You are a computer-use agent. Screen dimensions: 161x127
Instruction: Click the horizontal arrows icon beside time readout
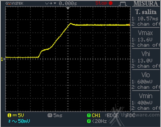point(51,3)
